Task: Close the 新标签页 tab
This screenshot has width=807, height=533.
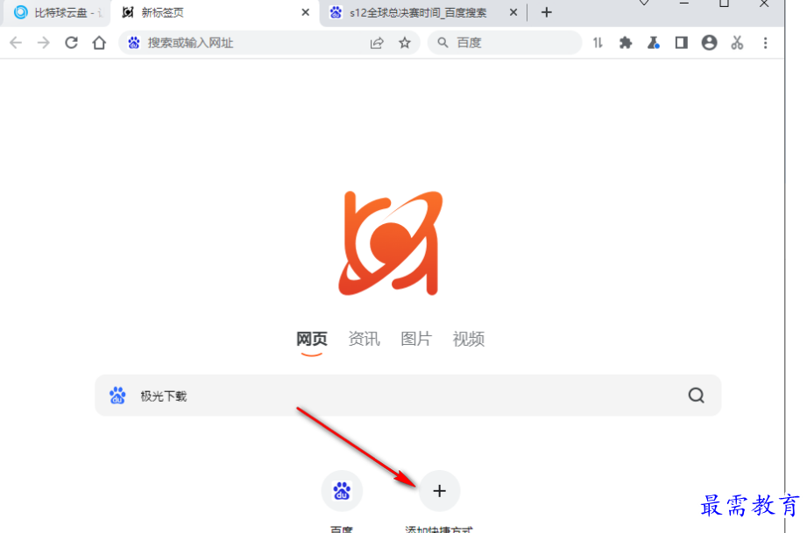Action: tap(305, 12)
